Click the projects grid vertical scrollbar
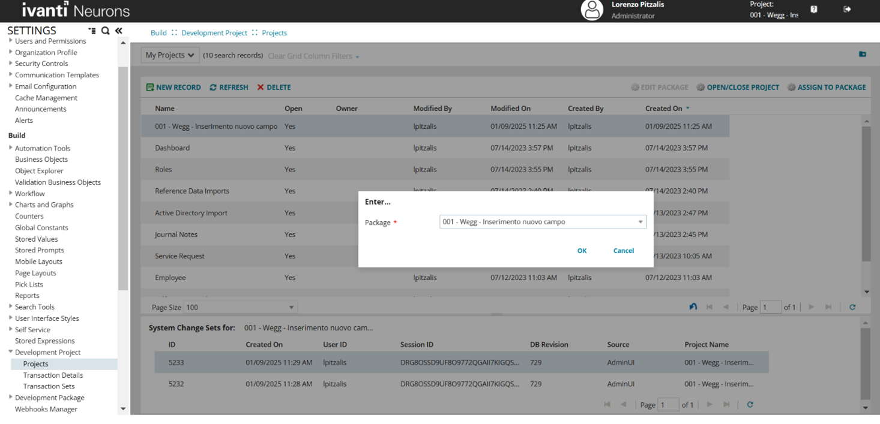This screenshot has width=880, height=424. 866,194
